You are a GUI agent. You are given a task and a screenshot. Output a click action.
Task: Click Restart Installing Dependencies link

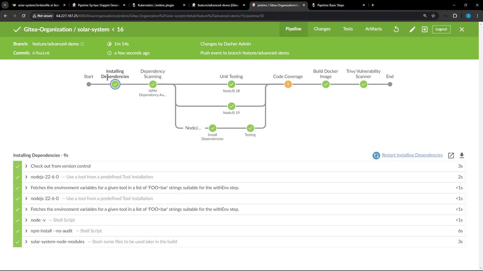click(412, 155)
